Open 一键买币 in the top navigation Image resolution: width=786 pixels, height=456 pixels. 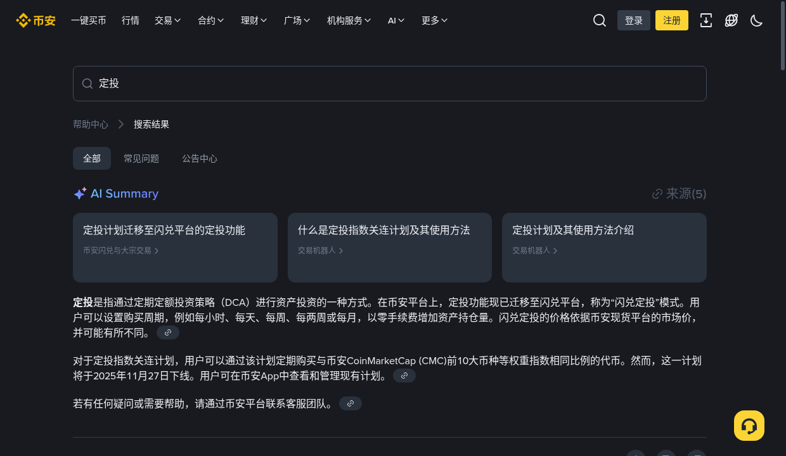coord(89,20)
